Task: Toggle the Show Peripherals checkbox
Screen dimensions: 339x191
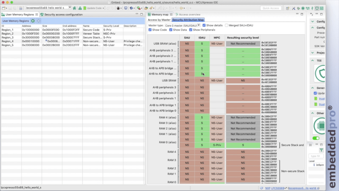Action: pos(191,30)
